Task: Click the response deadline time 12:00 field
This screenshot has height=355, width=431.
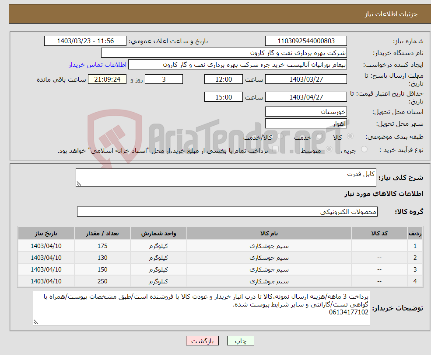Action: coord(224,79)
